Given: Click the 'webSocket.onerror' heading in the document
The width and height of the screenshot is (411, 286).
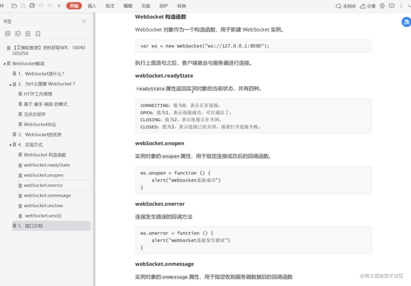Looking at the screenshot, I should click(x=160, y=204).
